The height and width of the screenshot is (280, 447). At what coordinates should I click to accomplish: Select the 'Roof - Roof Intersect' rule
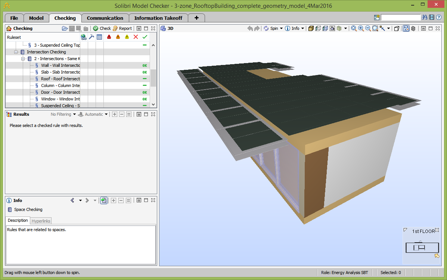pos(60,79)
